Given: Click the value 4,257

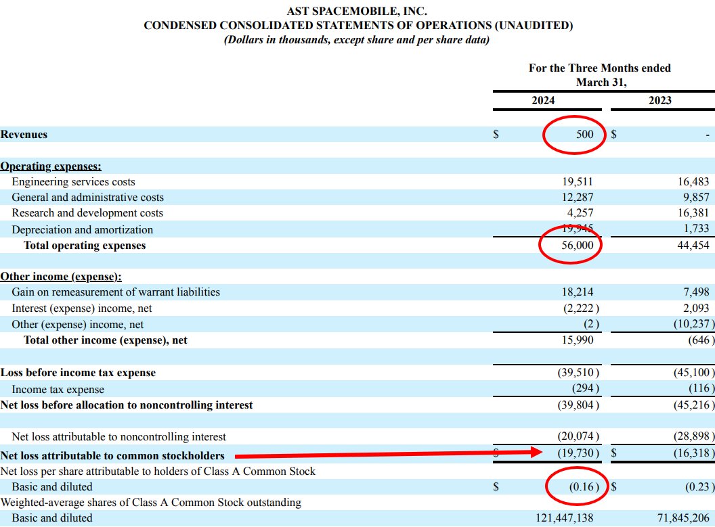Looking at the screenshot, I should tap(580, 212).
